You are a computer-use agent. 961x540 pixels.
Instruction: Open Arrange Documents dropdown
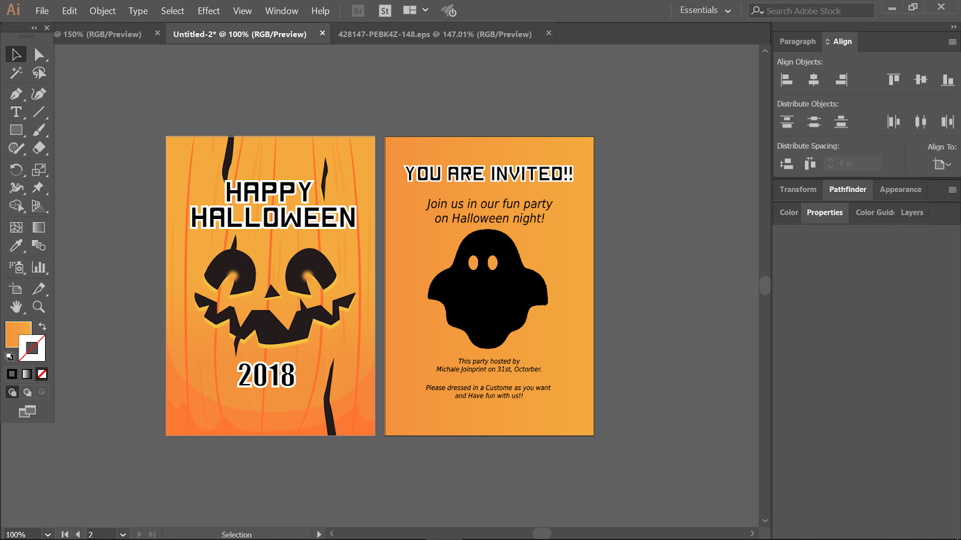coord(416,10)
